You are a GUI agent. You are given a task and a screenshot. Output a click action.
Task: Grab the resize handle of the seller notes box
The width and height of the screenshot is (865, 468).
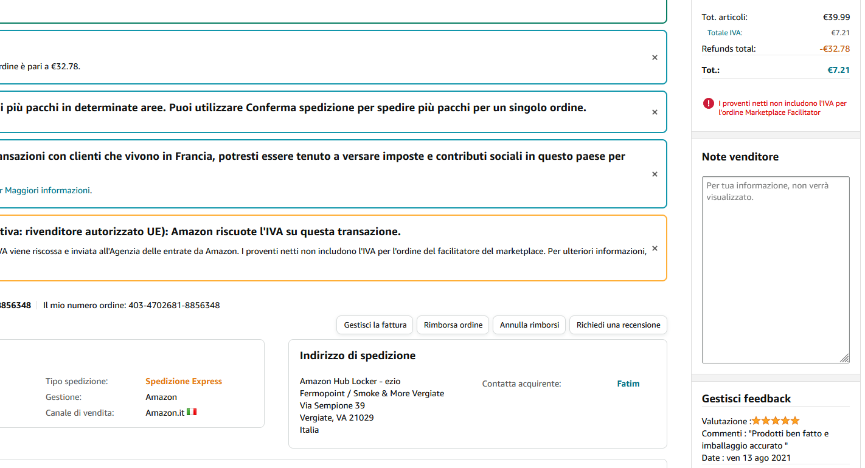point(844,359)
